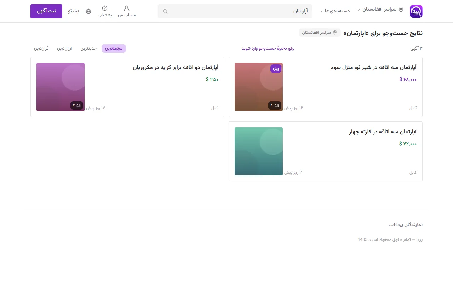The image size is (453, 283).
Task: Click camera photo count on شهر نو listing
Action: pyautogui.click(x=275, y=105)
